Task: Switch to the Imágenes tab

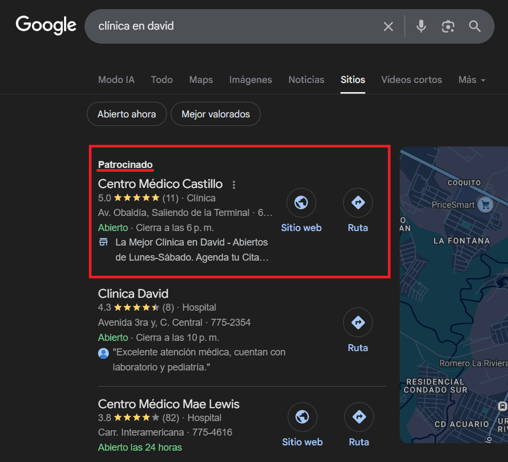Action: [x=250, y=79]
